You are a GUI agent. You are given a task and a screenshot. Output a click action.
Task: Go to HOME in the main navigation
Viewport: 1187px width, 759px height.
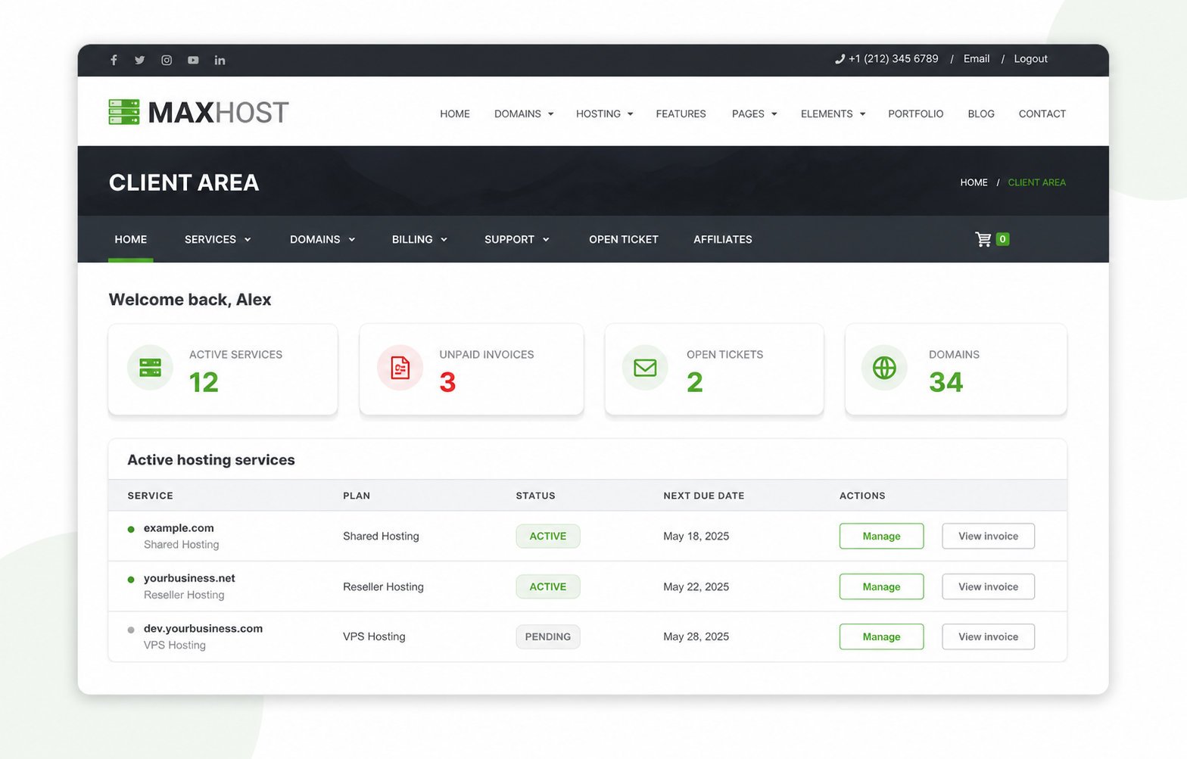pos(455,114)
